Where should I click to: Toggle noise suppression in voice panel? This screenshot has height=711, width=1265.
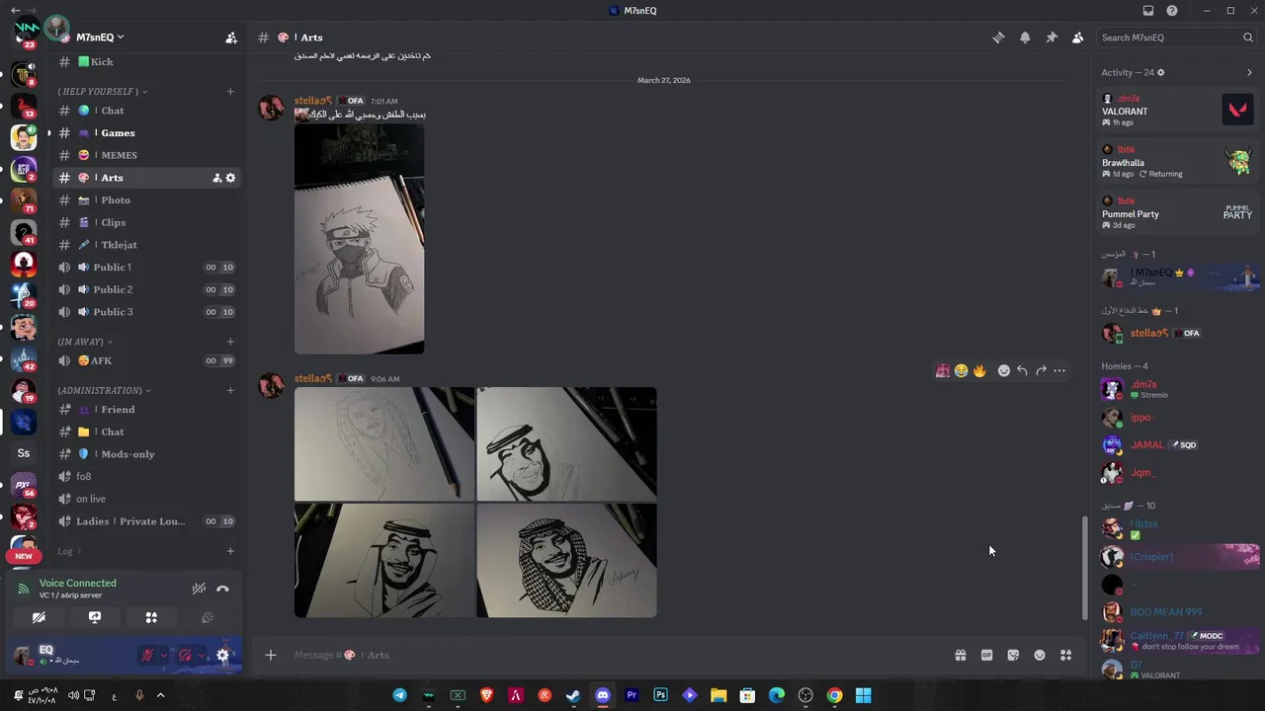(x=199, y=589)
